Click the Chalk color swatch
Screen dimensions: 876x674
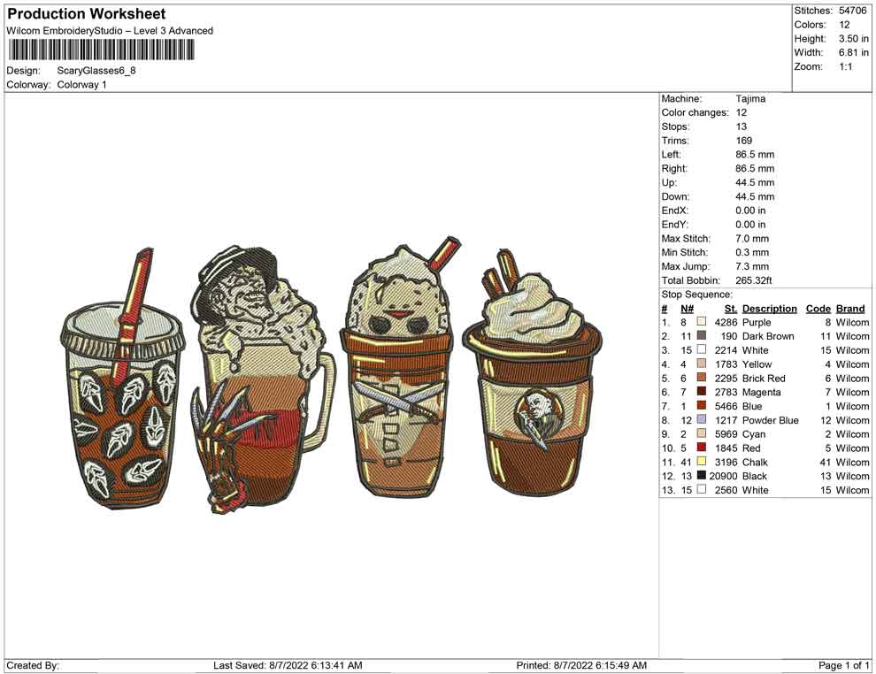click(x=702, y=461)
